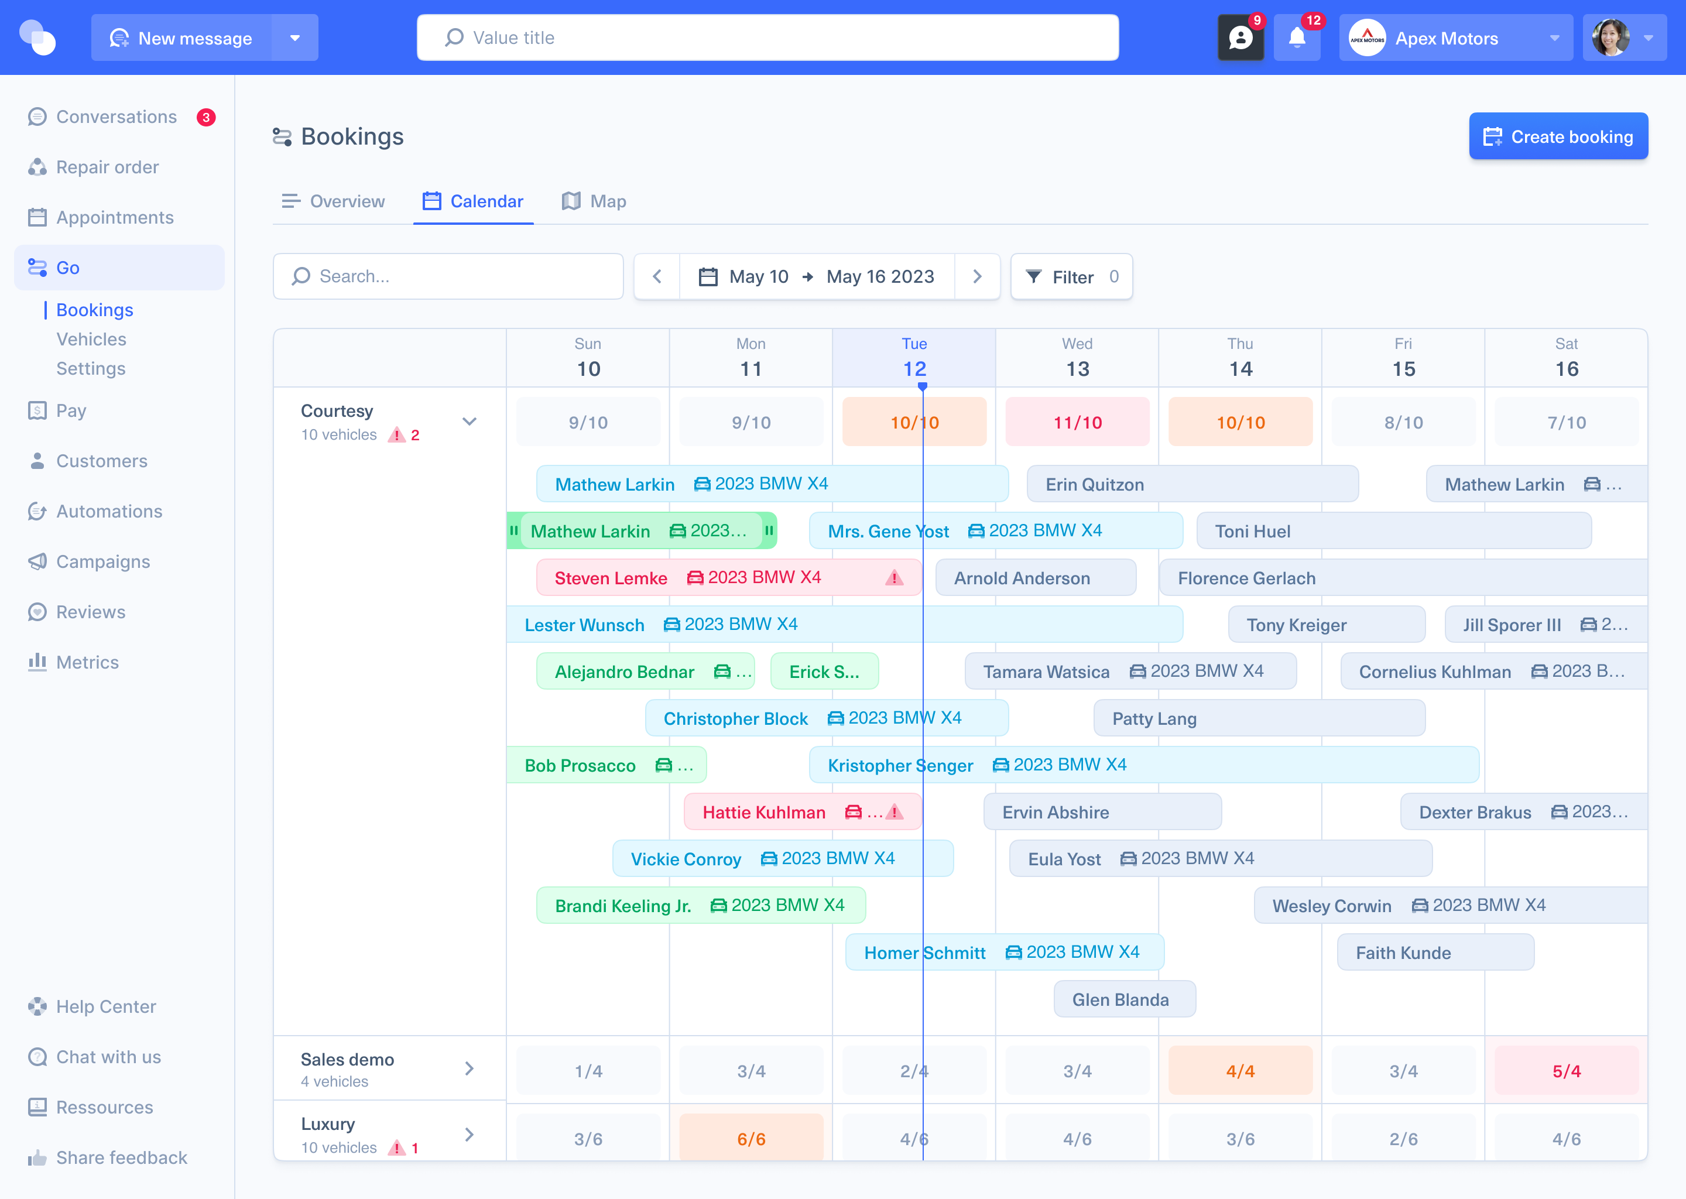Open the Faith Kunde booking
Image resolution: width=1686 pixels, height=1199 pixels.
click(x=1436, y=953)
